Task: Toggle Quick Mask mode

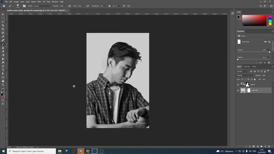Action: tap(3, 100)
